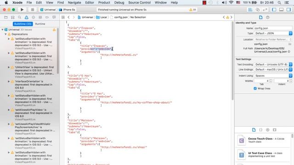Open the related items grid icon
Screen dimensions: 294x165
(x=63, y=17)
